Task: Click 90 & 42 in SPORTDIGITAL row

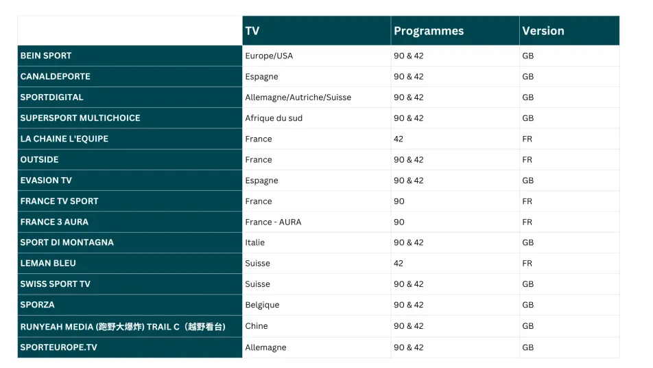Action: (409, 97)
